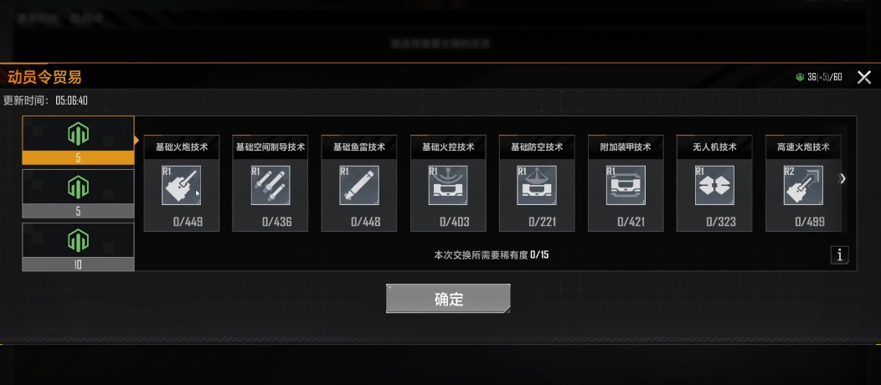This screenshot has width=881, height=385.
Task: Click the 无人机技术 card title
Action: click(714, 147)
